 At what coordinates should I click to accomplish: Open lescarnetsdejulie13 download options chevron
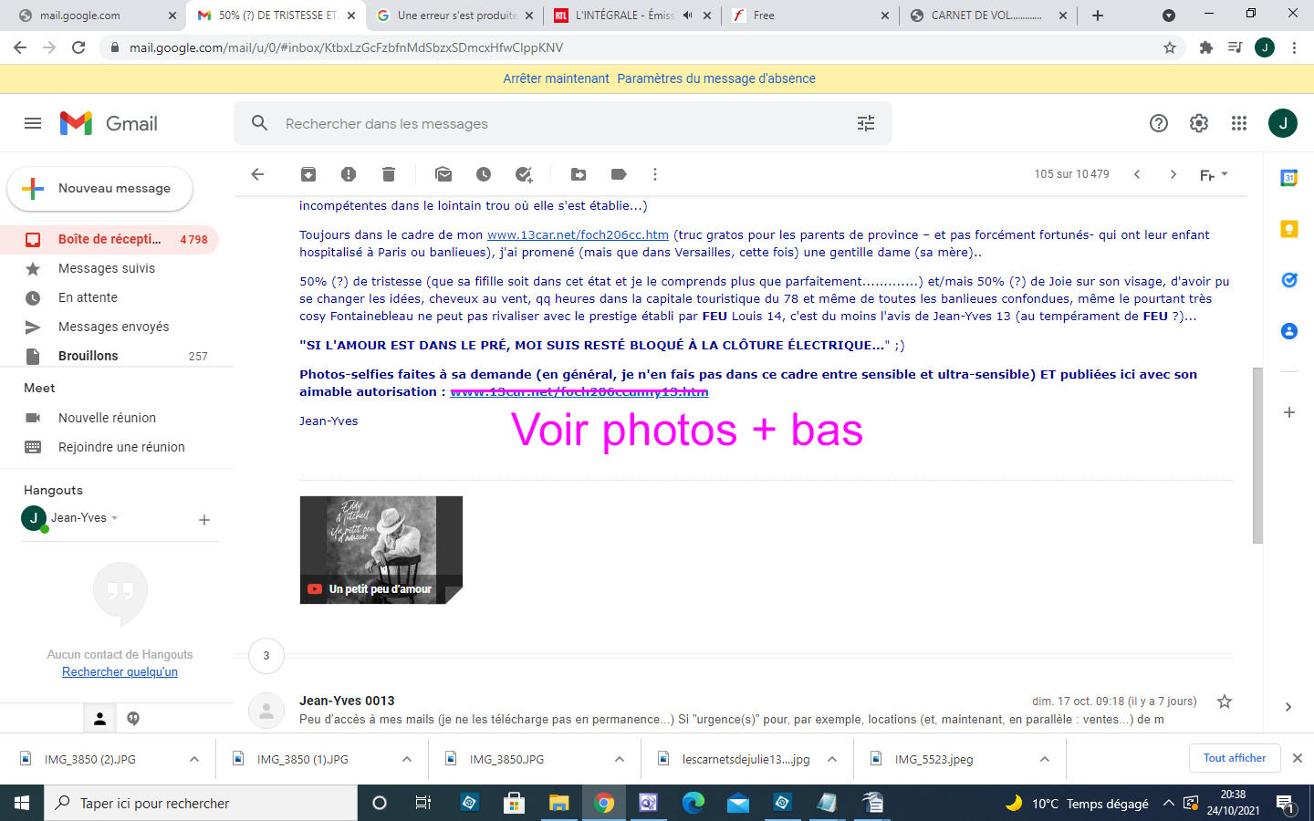click(x=832, y=759)
